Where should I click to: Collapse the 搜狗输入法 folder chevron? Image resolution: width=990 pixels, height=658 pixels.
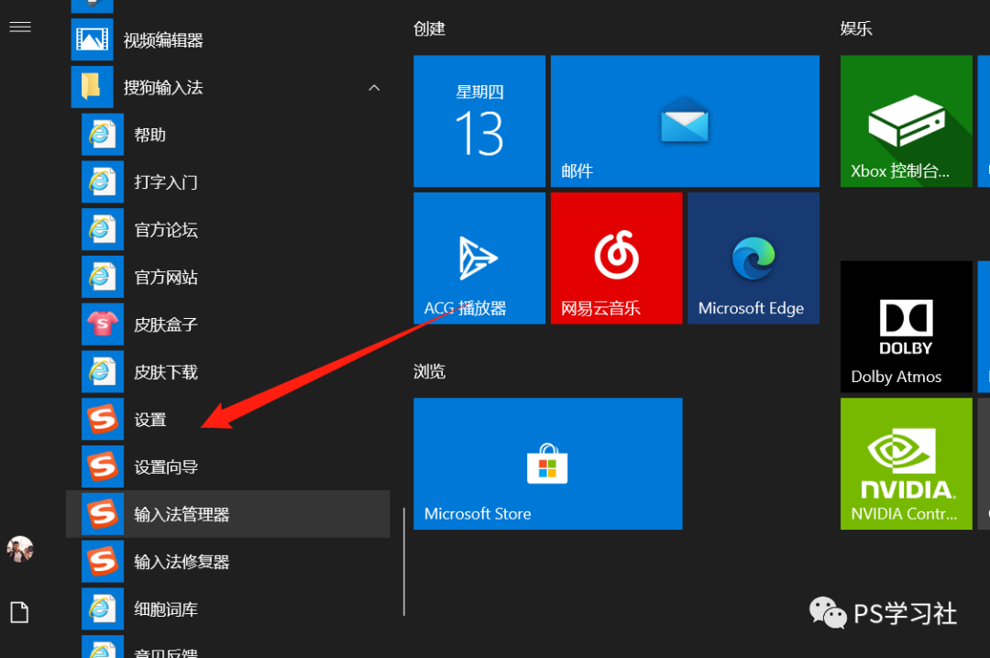(374, 88)
